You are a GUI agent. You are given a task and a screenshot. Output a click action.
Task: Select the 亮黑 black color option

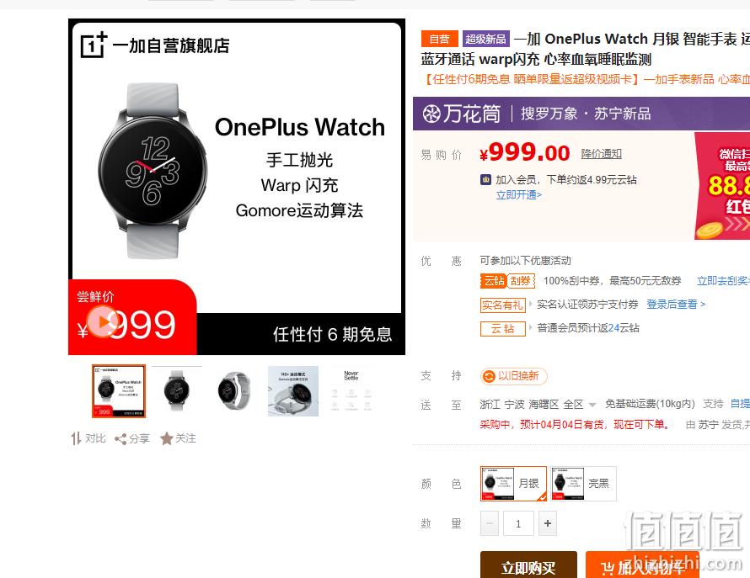(583, 484)
